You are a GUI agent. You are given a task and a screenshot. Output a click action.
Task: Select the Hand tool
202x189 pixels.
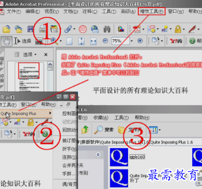7,41
